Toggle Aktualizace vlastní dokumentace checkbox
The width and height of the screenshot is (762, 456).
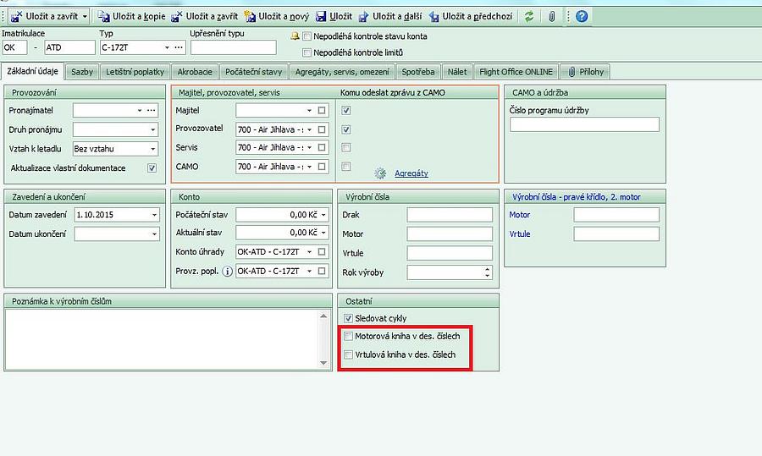[152, 168]
